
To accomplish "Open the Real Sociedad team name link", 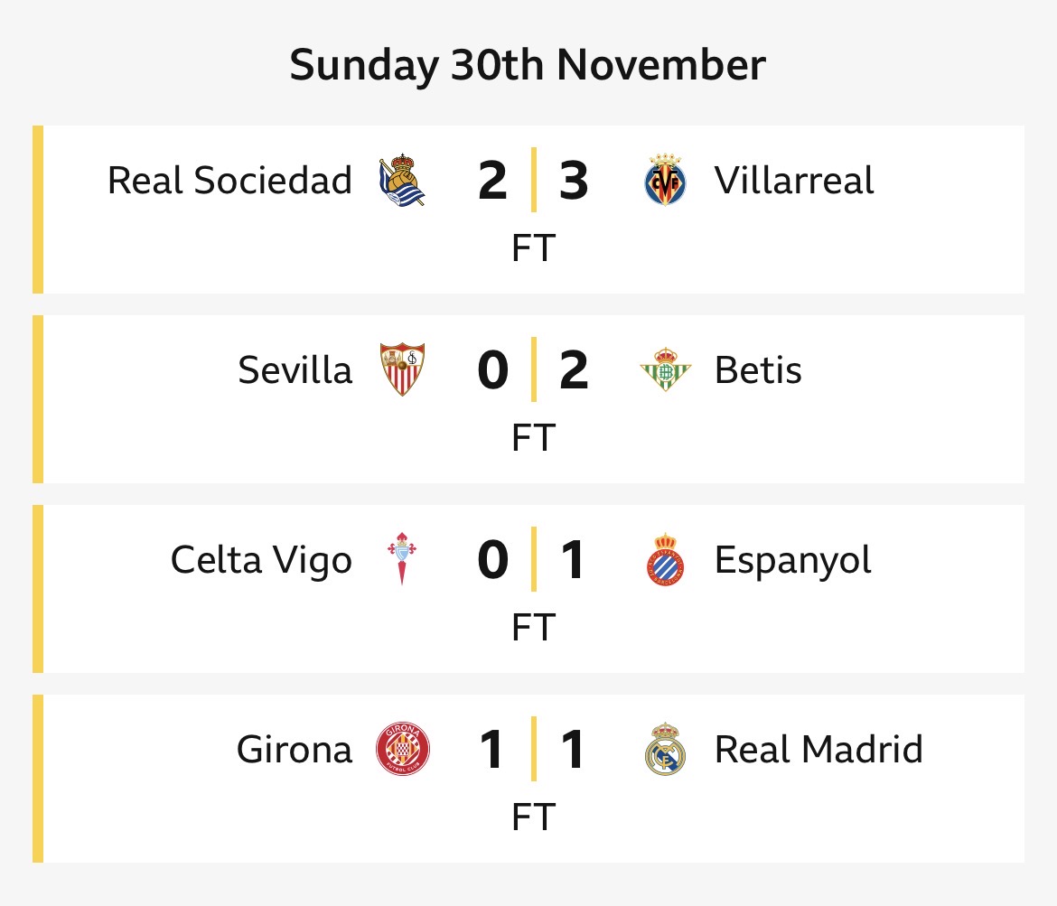I will tap(229, 181).
